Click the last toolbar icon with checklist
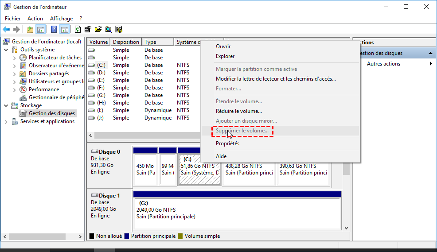 [x=119, y=29]
